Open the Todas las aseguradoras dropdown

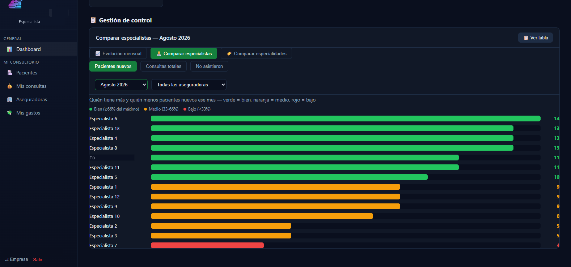click(189, 85)
